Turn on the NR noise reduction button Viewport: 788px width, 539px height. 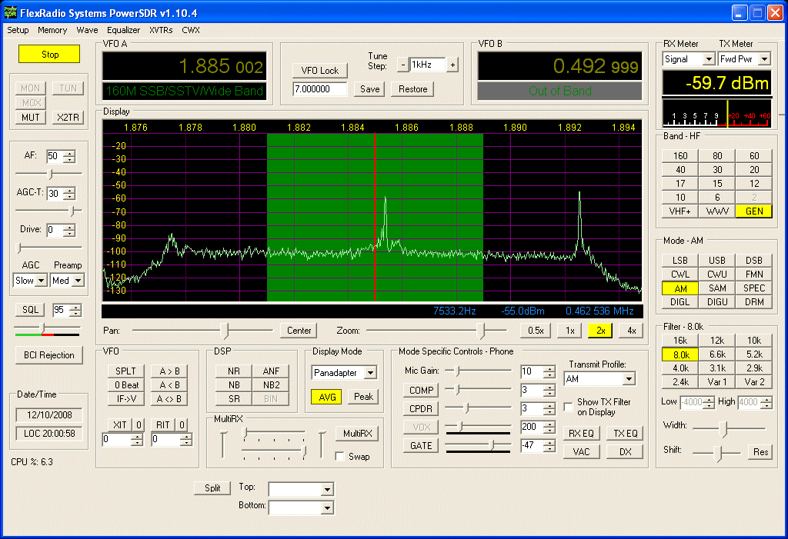point(233,371)
